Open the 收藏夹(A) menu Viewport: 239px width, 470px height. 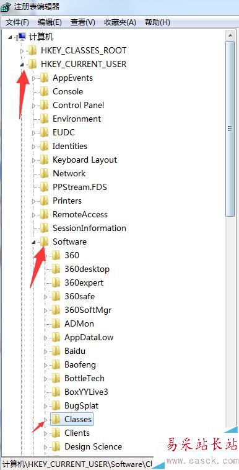point(120,22)
